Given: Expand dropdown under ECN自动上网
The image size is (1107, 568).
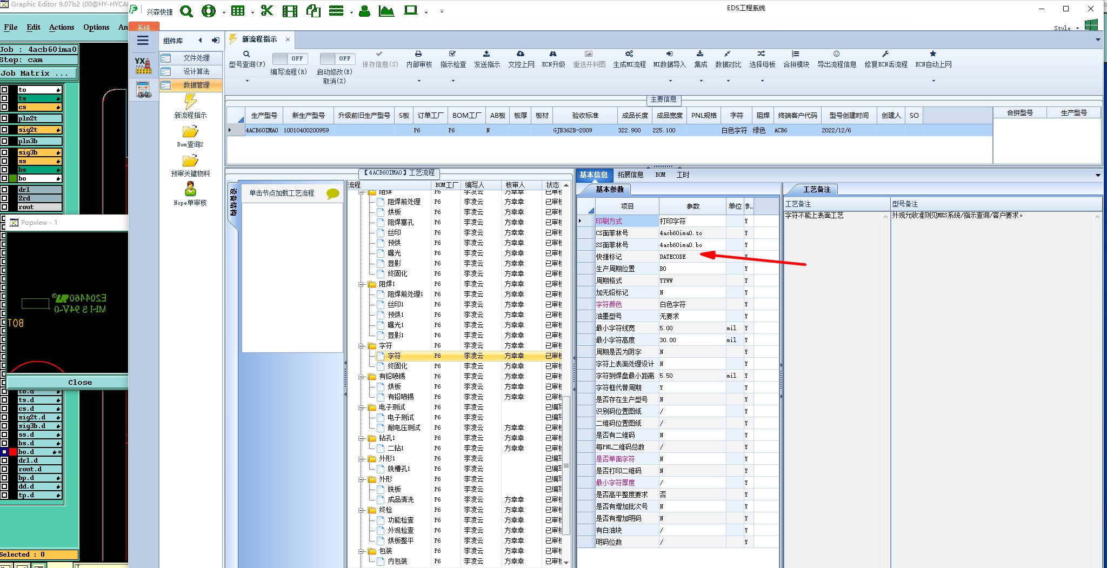Looking at the screenshot, I should [x=933, y=81].
